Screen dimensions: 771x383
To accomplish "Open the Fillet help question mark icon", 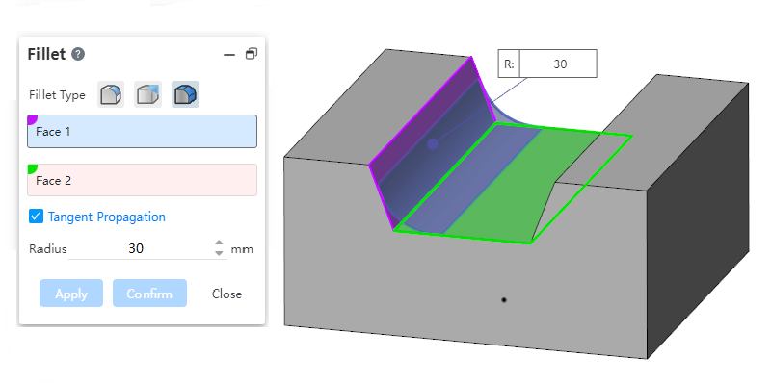I will click(78, 54).
